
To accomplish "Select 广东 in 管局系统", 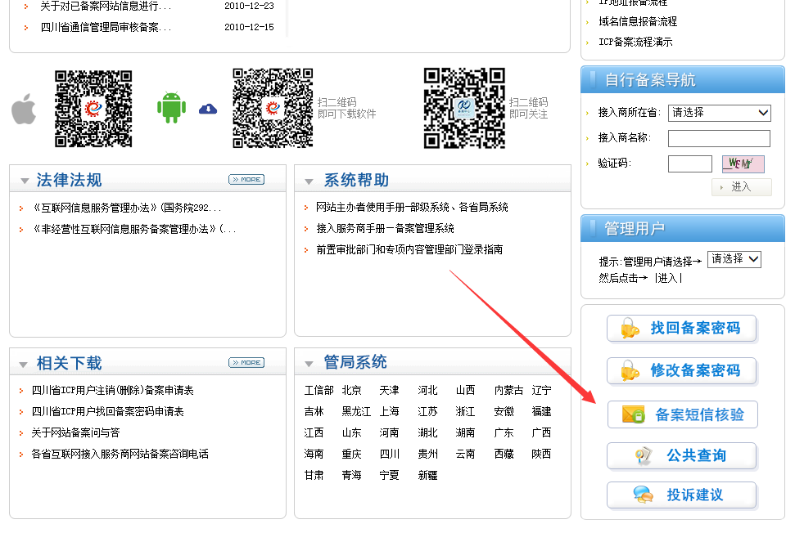I will click(504, 432).
